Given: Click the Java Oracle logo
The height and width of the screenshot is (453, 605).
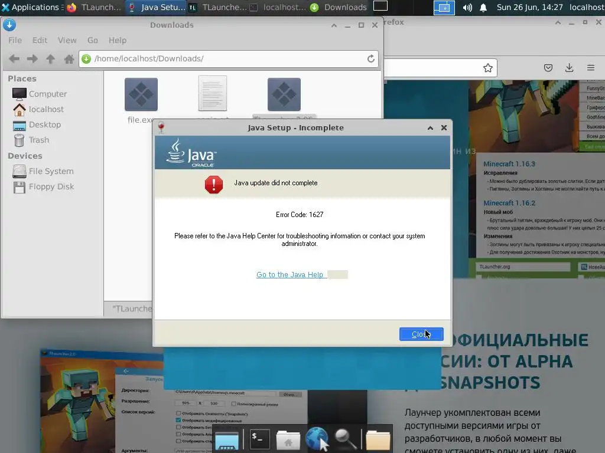Looking at the screenshot, I should (191, 153).
